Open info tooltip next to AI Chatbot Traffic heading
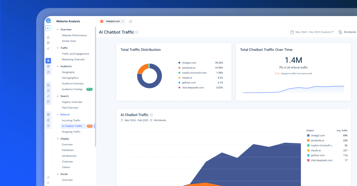The width and height of the screenshot is (357, 186). coord(137,32)
